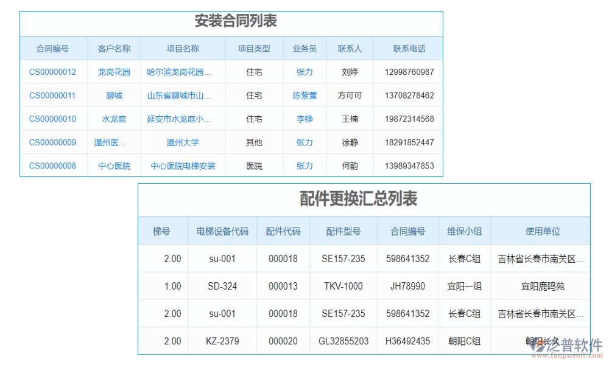Viewport: 609px width, 365px height.
Task: Open project 中心医院电梯安装 details
Action: click(183, 165)
